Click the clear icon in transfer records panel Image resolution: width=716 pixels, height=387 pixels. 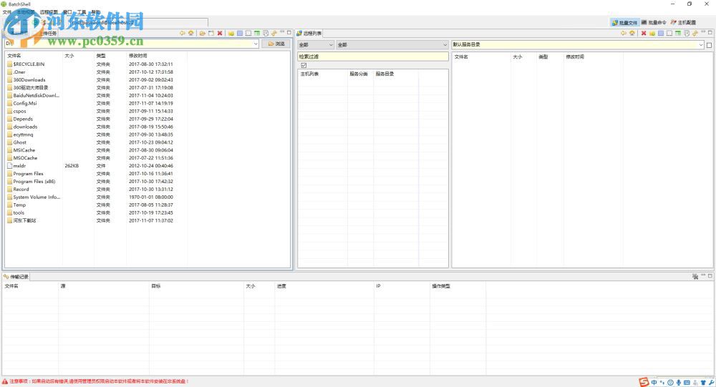coord(695,277)
